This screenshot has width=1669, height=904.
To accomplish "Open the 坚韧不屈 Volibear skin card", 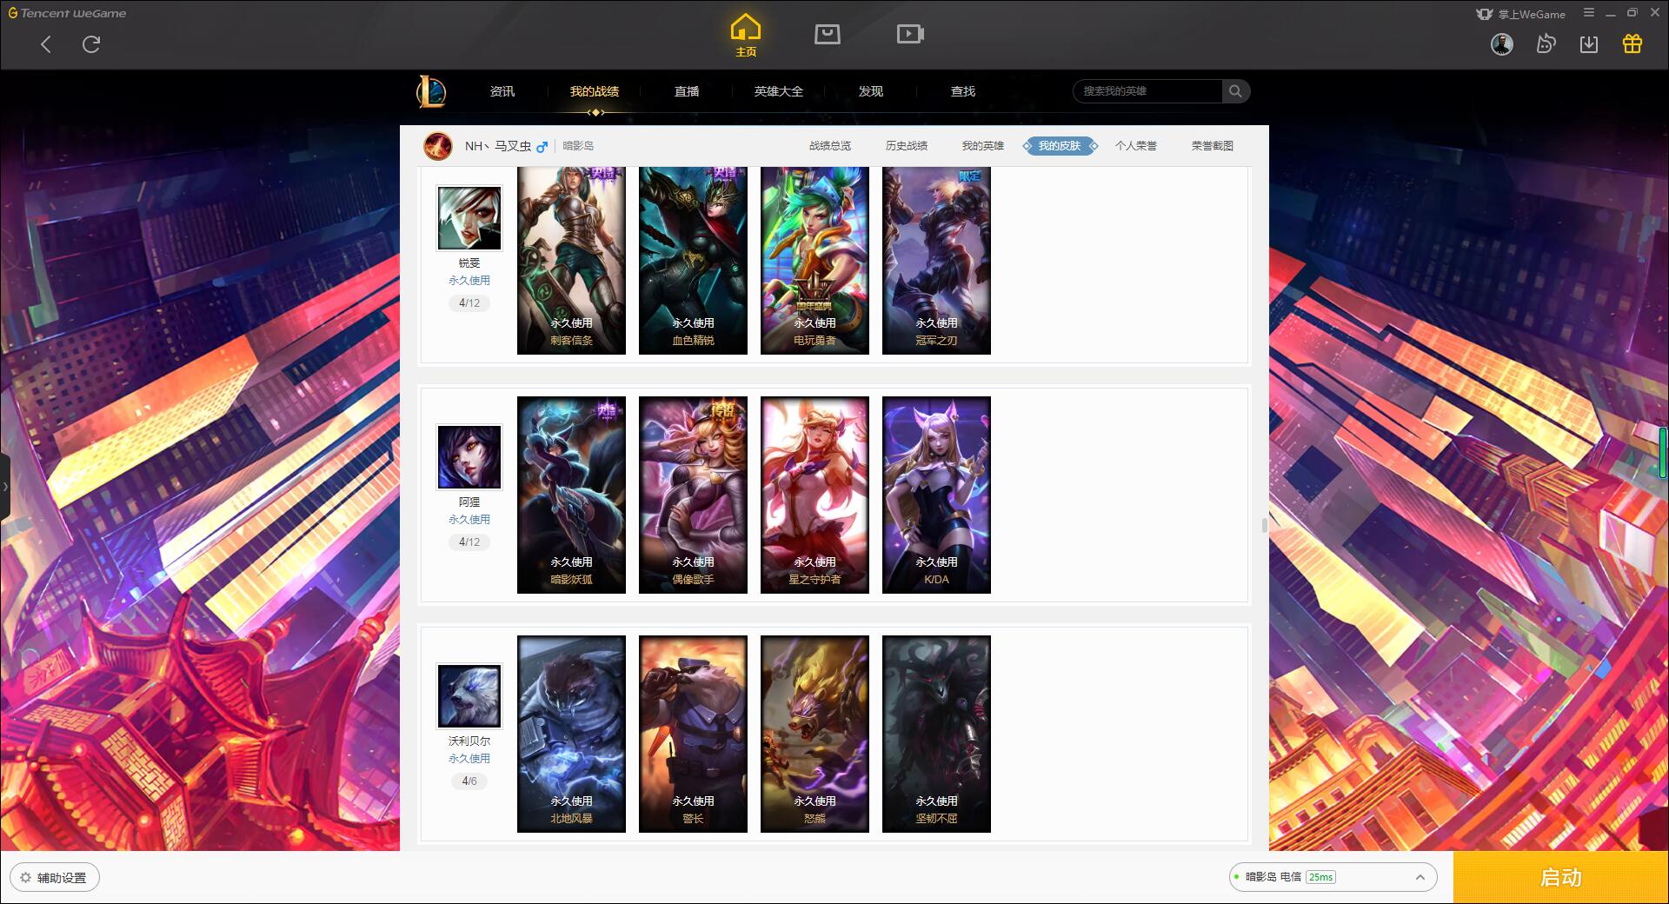I will click(936, 734).
